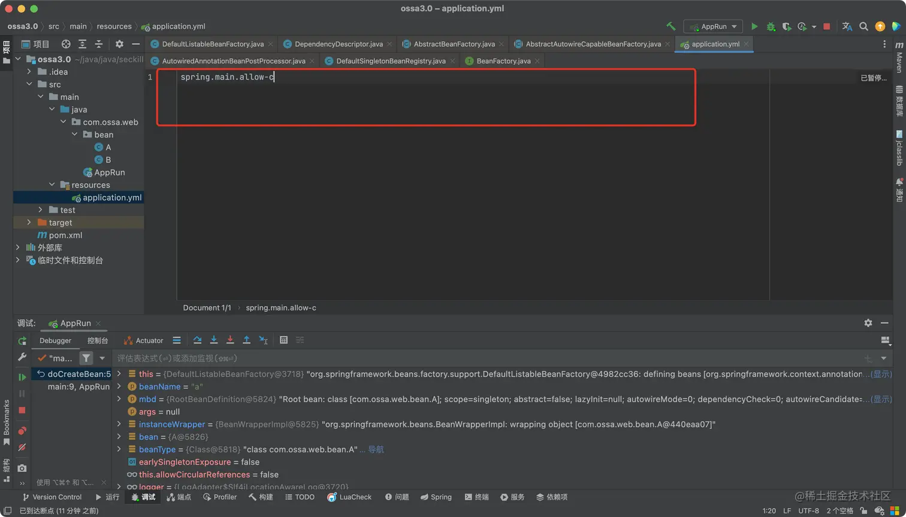Select the doCreateBean:5 stack frame

coord(73,374)
